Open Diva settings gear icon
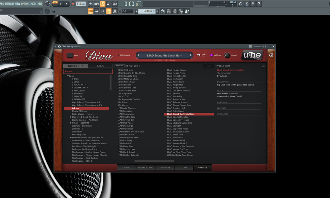The width and height of the screenshot is (330, 198). [271, 55]
